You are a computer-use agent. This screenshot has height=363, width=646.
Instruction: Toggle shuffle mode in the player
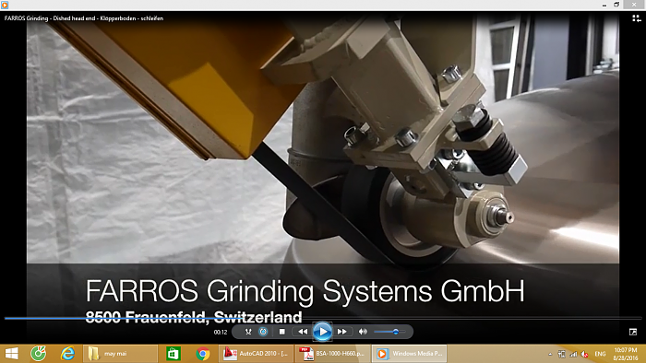[248, 332]
